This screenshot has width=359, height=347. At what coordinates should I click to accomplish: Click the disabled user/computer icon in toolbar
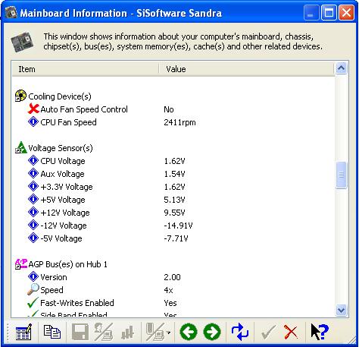(104, 332)
